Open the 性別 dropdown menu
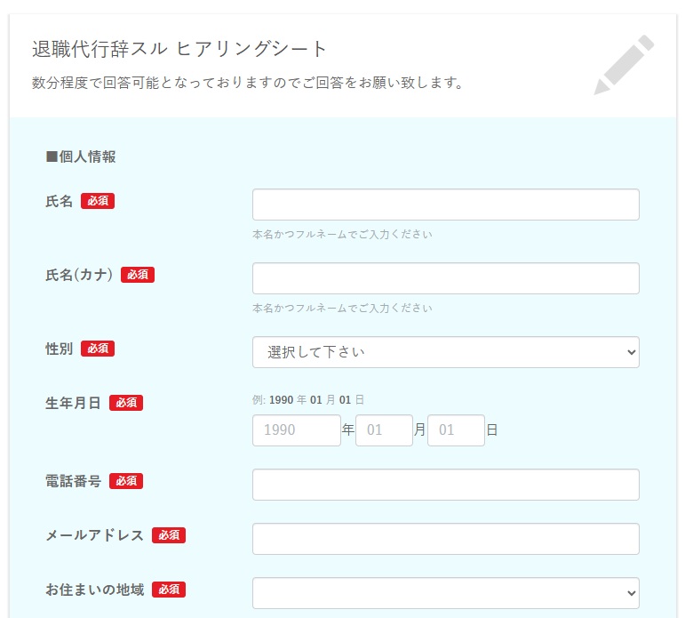 click(445, 352)
